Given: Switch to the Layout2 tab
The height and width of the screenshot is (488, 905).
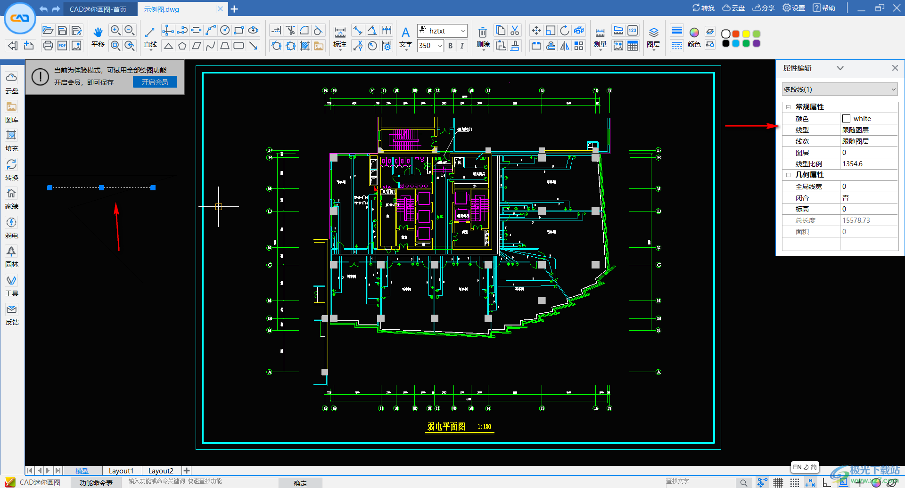Looking at the screenshot, I should pyautogui.click(x=161, y=471).
